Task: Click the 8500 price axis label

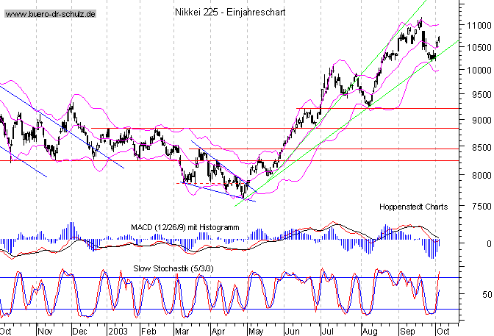Action: [479, 147]
